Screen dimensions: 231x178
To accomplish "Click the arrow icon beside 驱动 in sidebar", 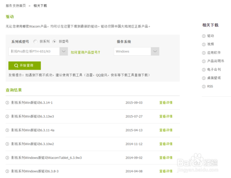I will 204,36.
